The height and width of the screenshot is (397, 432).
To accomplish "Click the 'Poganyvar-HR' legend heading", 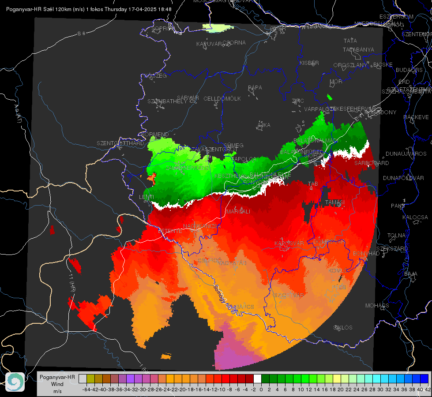I will click(x=57, y=377).
